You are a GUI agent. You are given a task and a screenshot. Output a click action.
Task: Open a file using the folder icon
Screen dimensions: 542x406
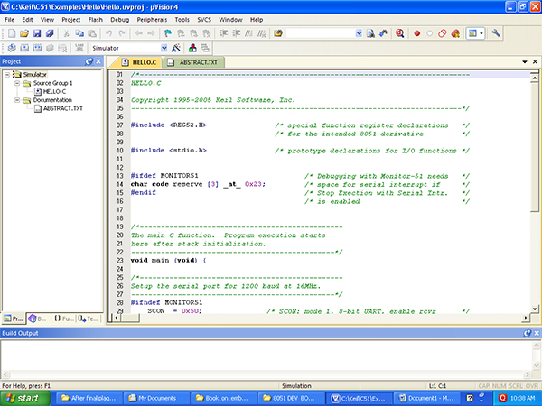click(24, 33)
